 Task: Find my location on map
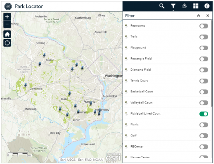tap(7, 43)
